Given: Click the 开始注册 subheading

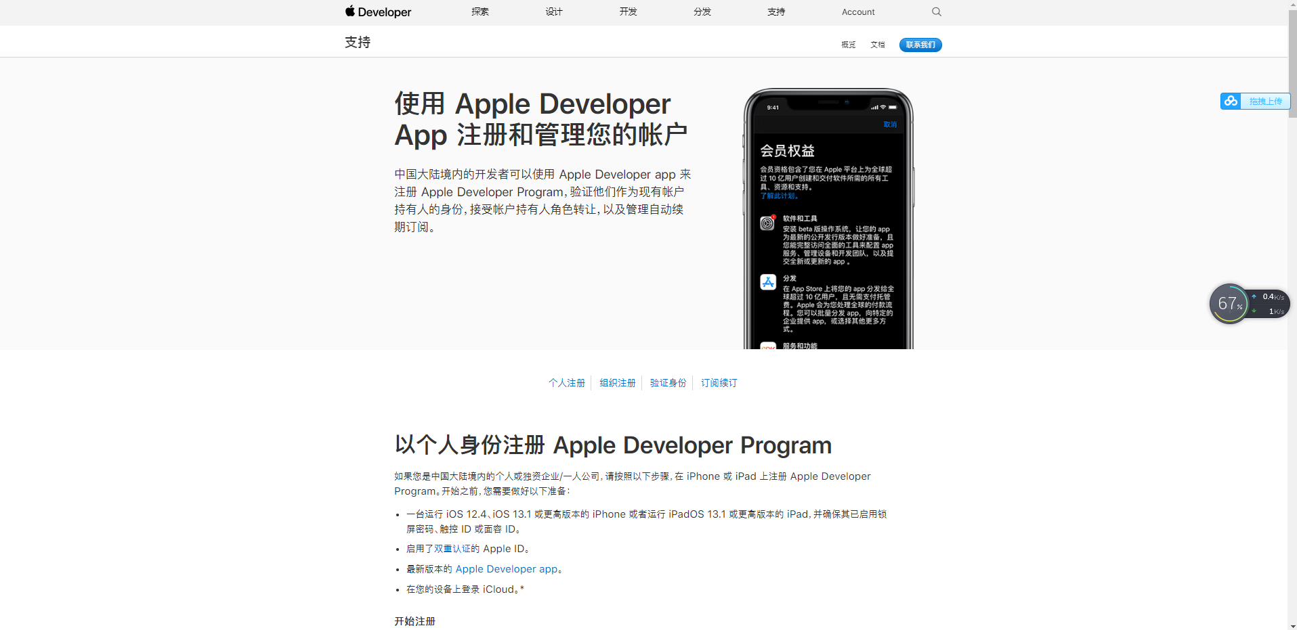Looking at the screenshot, I should [x=414, y=621].
